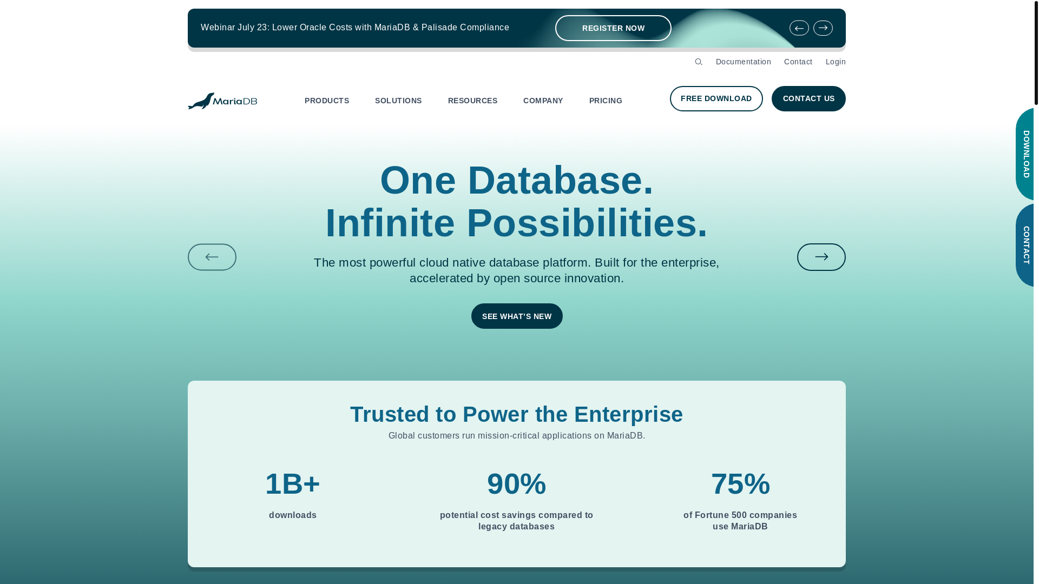Open the Documentation link
This screenshot has height=584, width=1039.
point(743,62)
